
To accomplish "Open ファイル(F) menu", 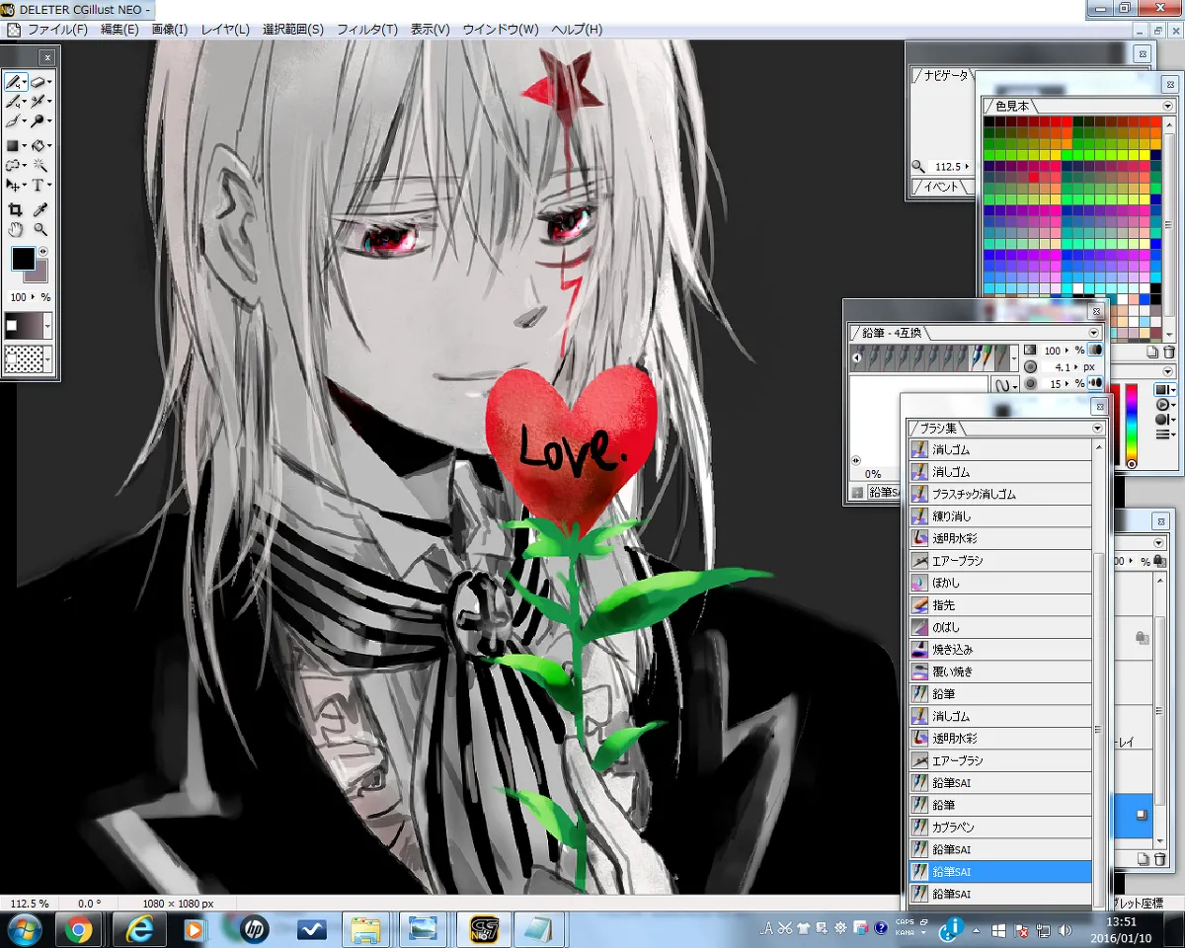I will pos(57,30).
